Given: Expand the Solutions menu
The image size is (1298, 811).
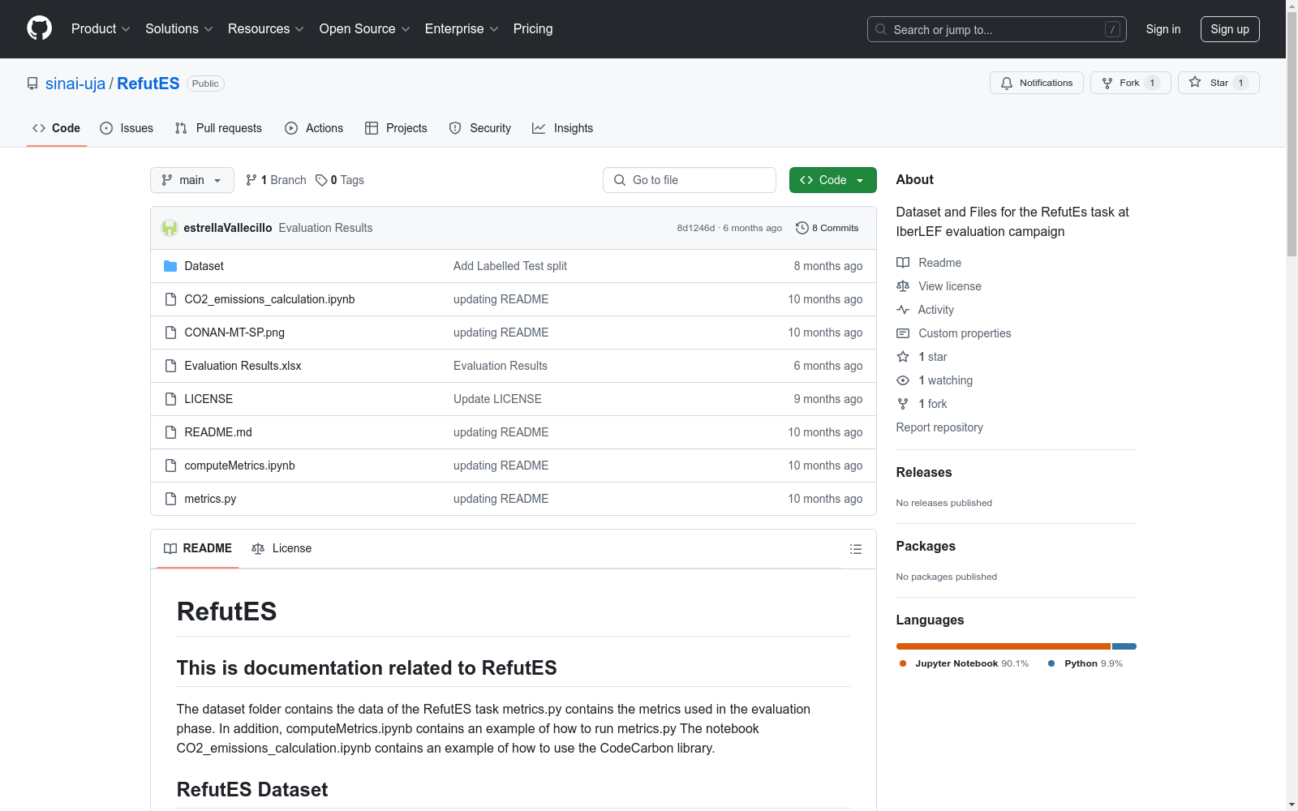Looking at the screenshot, I should pos(179,29).
